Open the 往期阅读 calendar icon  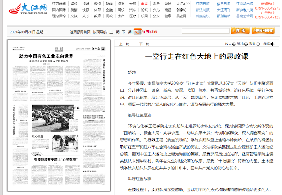click(x=137, y=32)
